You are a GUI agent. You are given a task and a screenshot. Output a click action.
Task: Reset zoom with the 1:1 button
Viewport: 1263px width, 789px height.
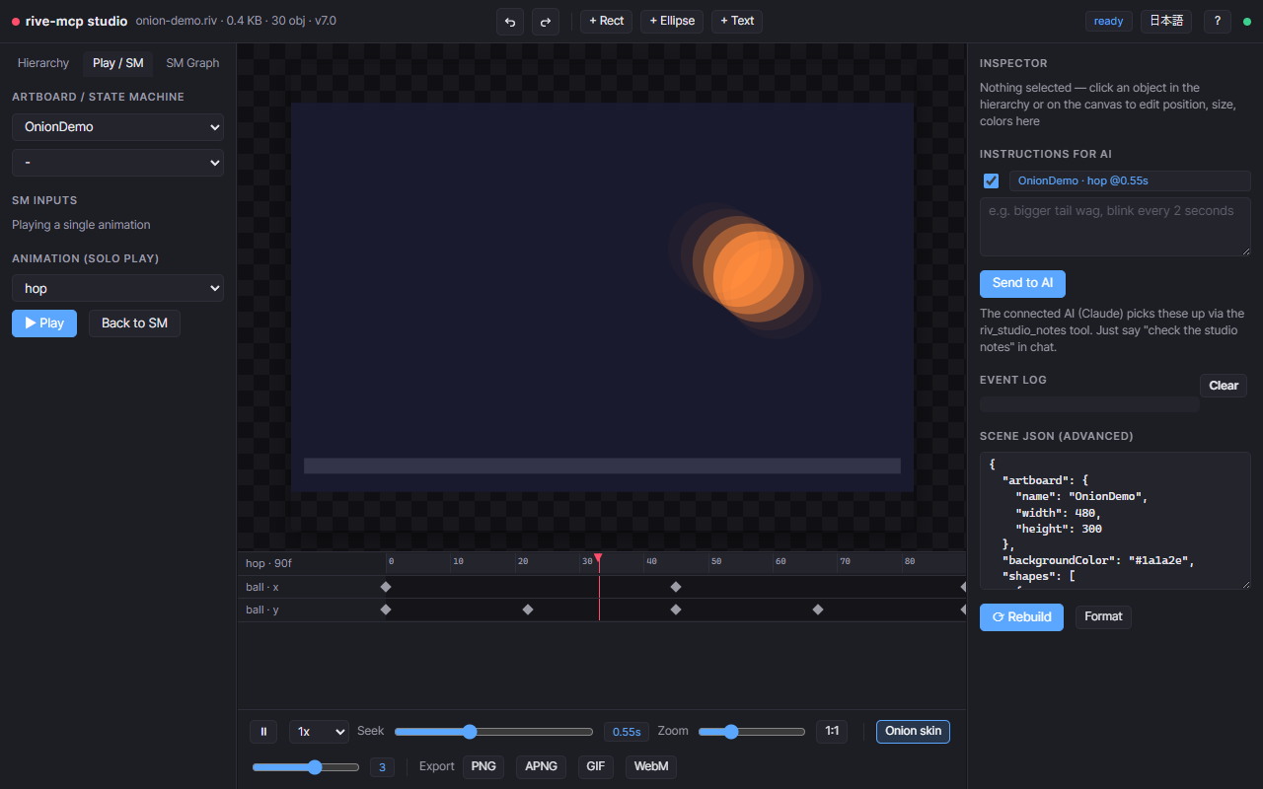pyautogui.click(x=832, y=731)
